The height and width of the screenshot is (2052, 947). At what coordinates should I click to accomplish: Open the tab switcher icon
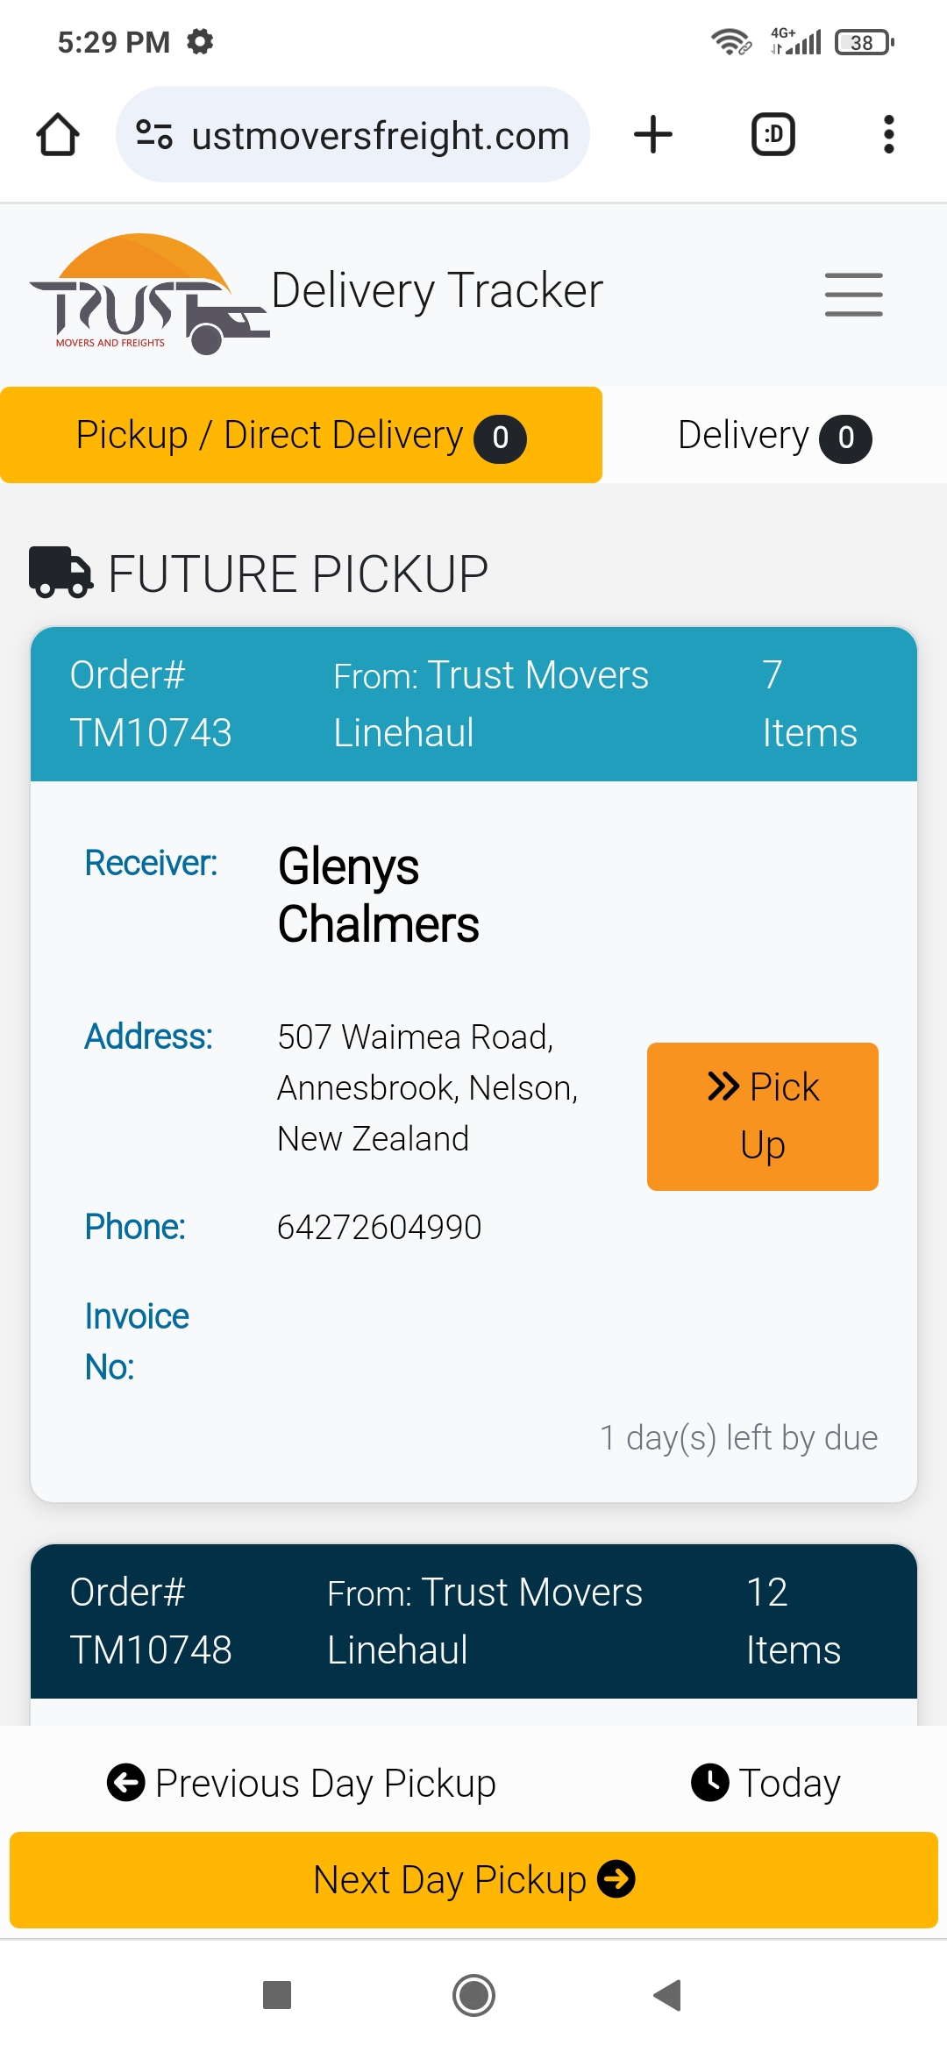(x=773, y=135)
